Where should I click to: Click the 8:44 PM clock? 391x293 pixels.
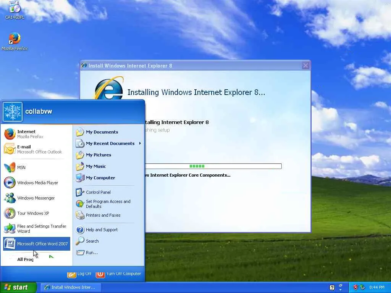(377, 287)
